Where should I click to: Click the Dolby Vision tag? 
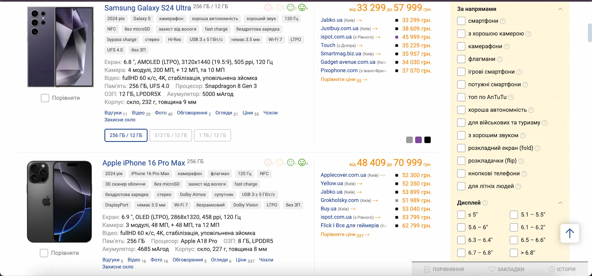[246, 205]
